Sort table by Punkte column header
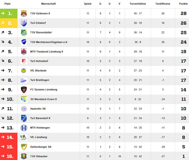 pos(183,4)
